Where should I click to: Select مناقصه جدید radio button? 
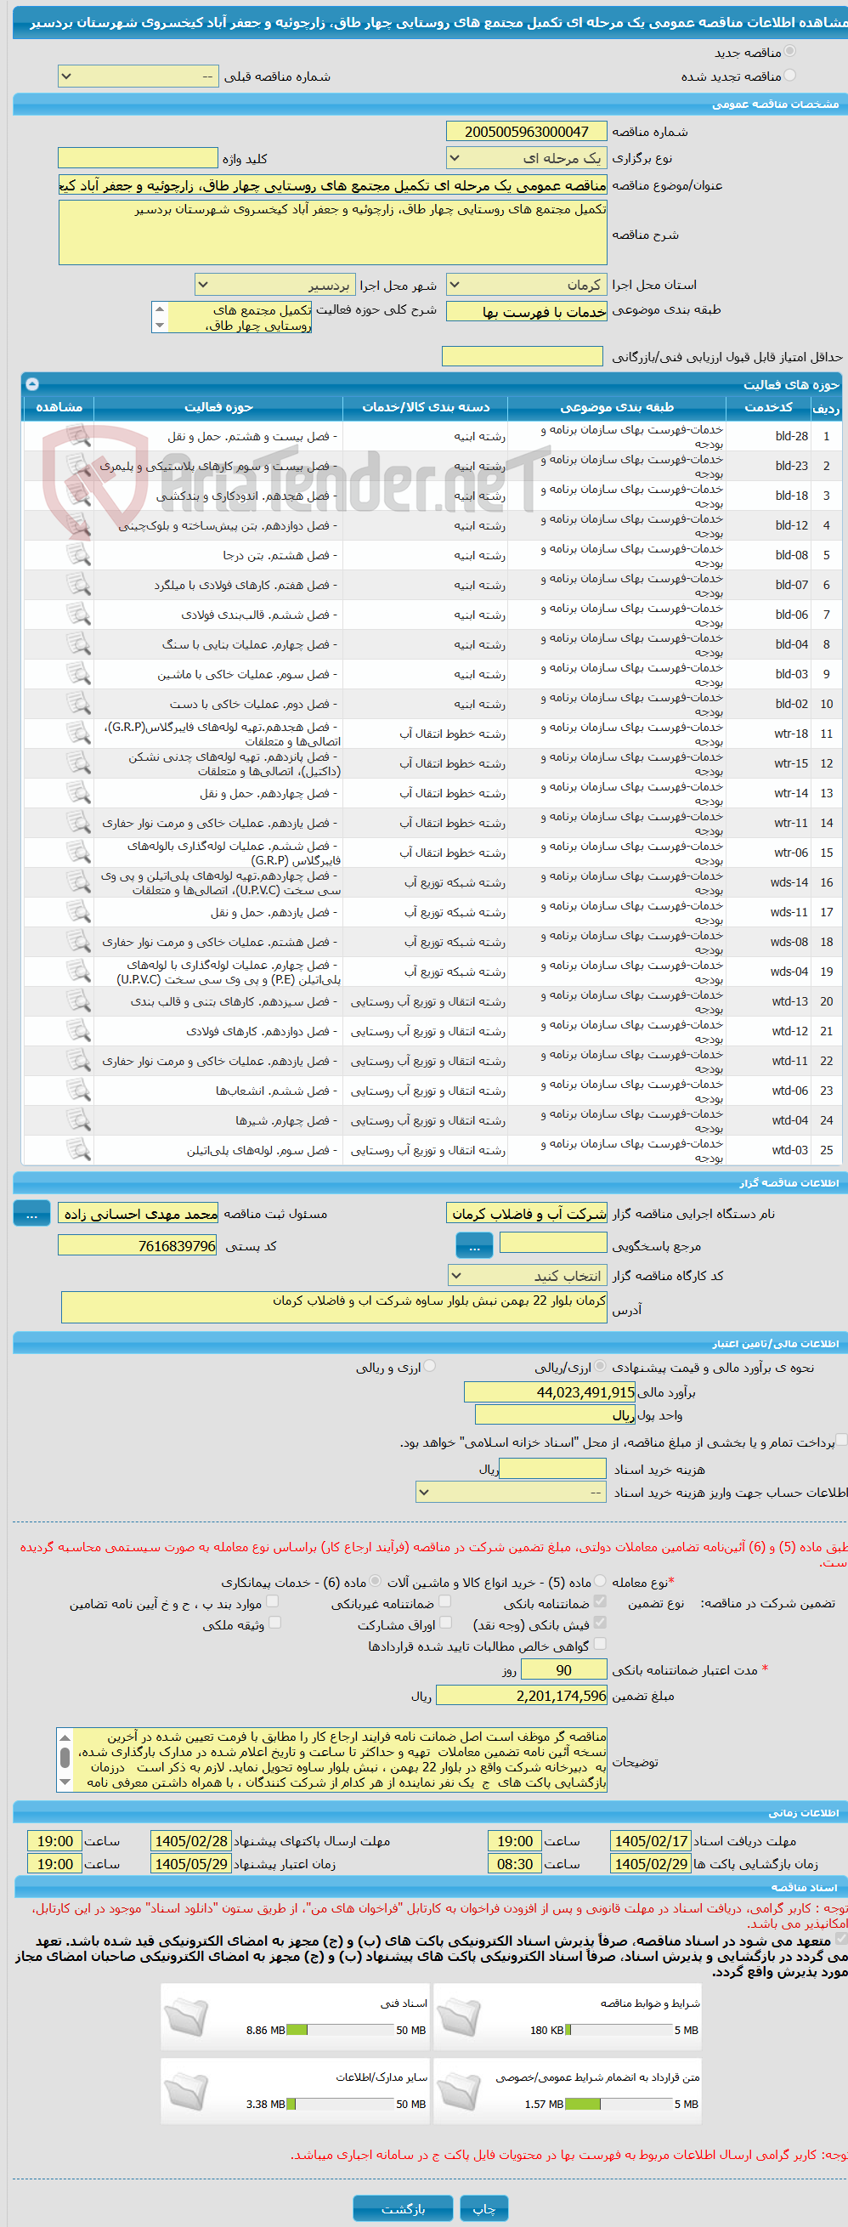click(790, 52)
